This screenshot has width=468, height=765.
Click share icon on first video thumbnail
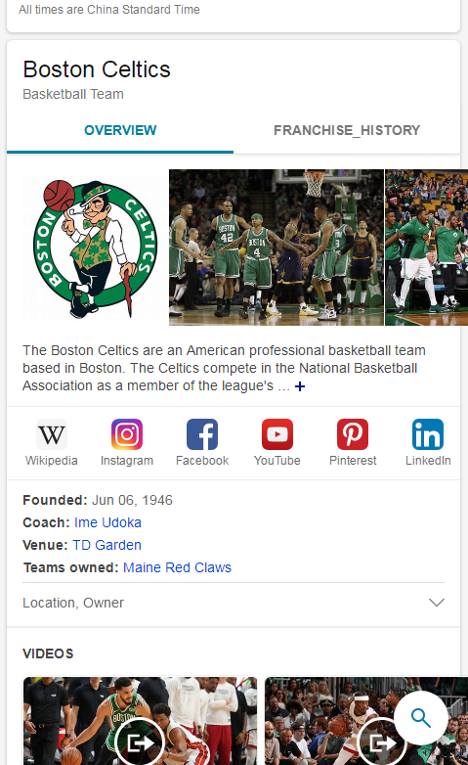(x=140, y=742)
